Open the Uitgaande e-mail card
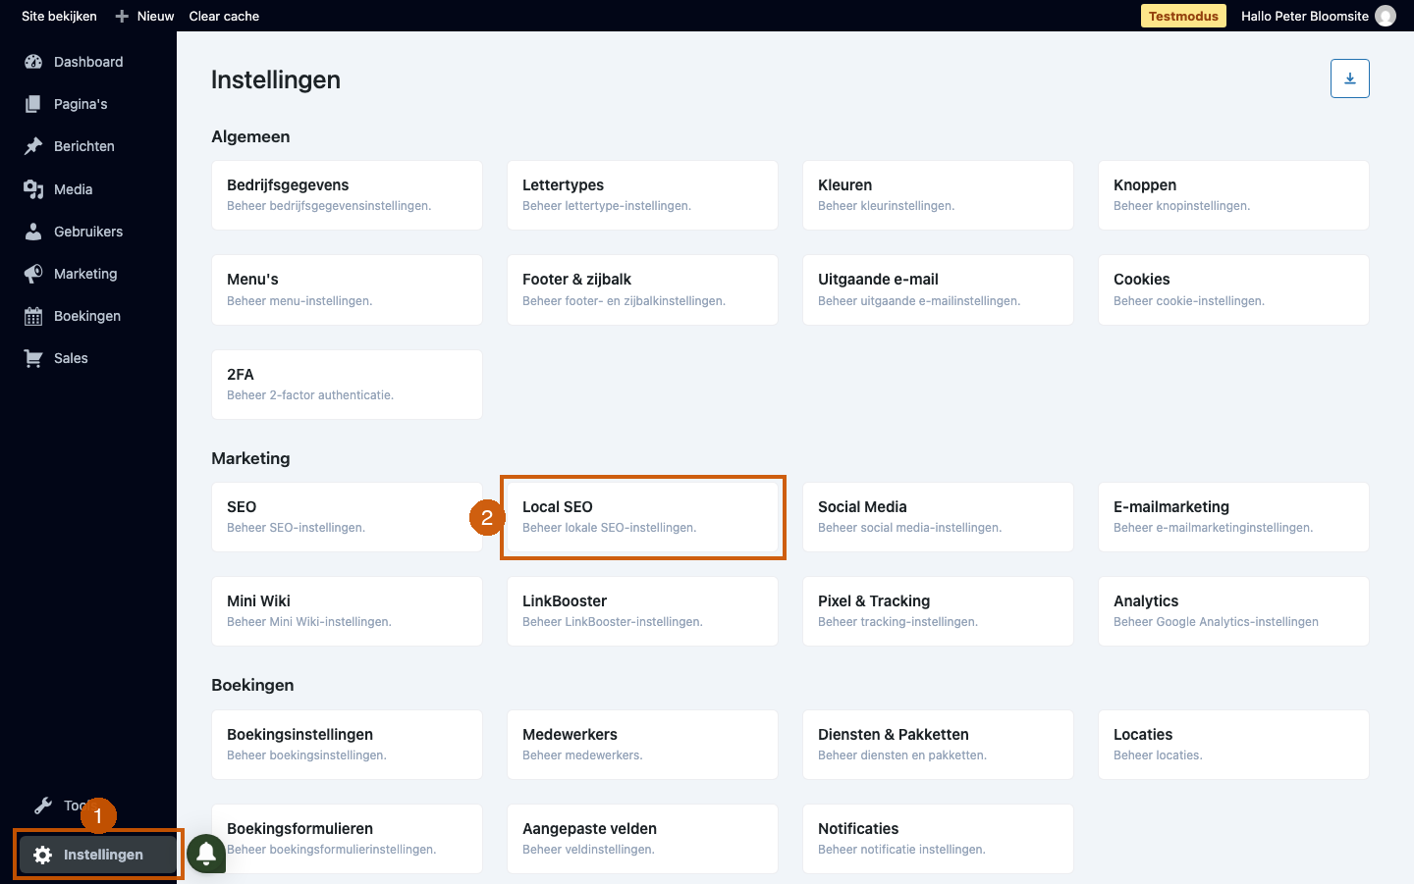The image size is (1414, 884). click(x=938, y=289)
